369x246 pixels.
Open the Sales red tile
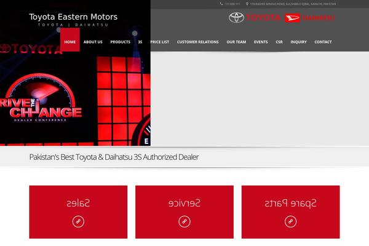(x=78, y=212)
